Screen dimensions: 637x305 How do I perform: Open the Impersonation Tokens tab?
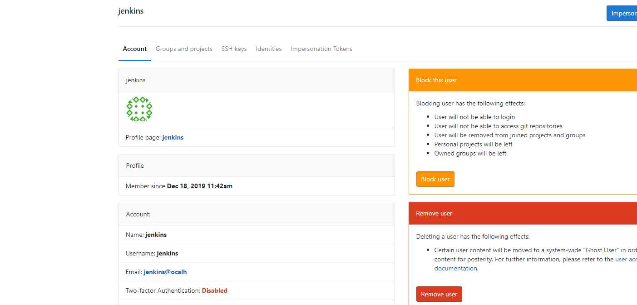pyautogui.click(x=321, y=49)
